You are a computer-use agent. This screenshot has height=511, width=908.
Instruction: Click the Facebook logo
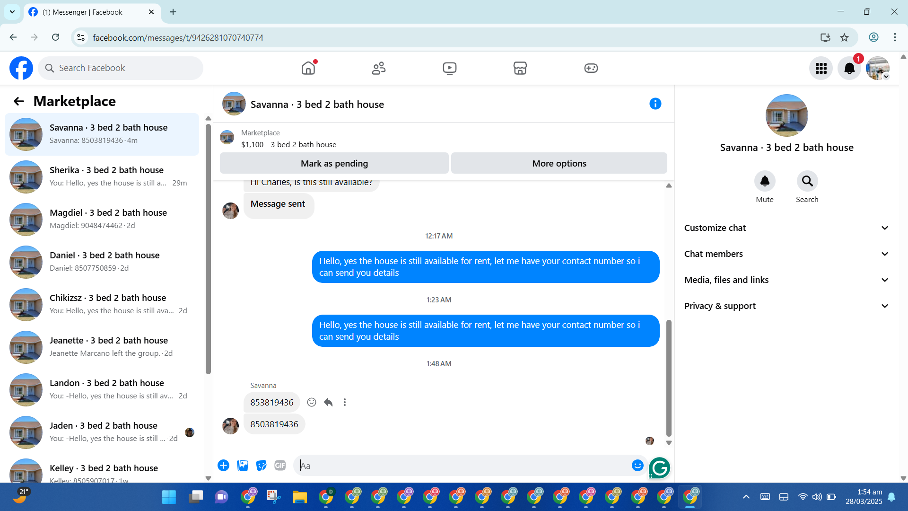(21, 68)
